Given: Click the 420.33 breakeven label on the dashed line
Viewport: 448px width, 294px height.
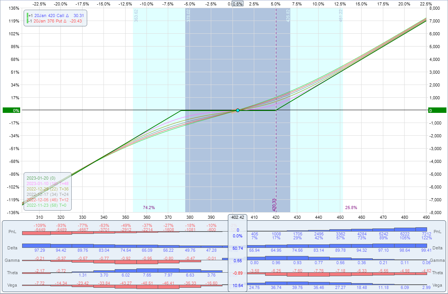Looking at the screenshot, I should (x=274, y=205).
